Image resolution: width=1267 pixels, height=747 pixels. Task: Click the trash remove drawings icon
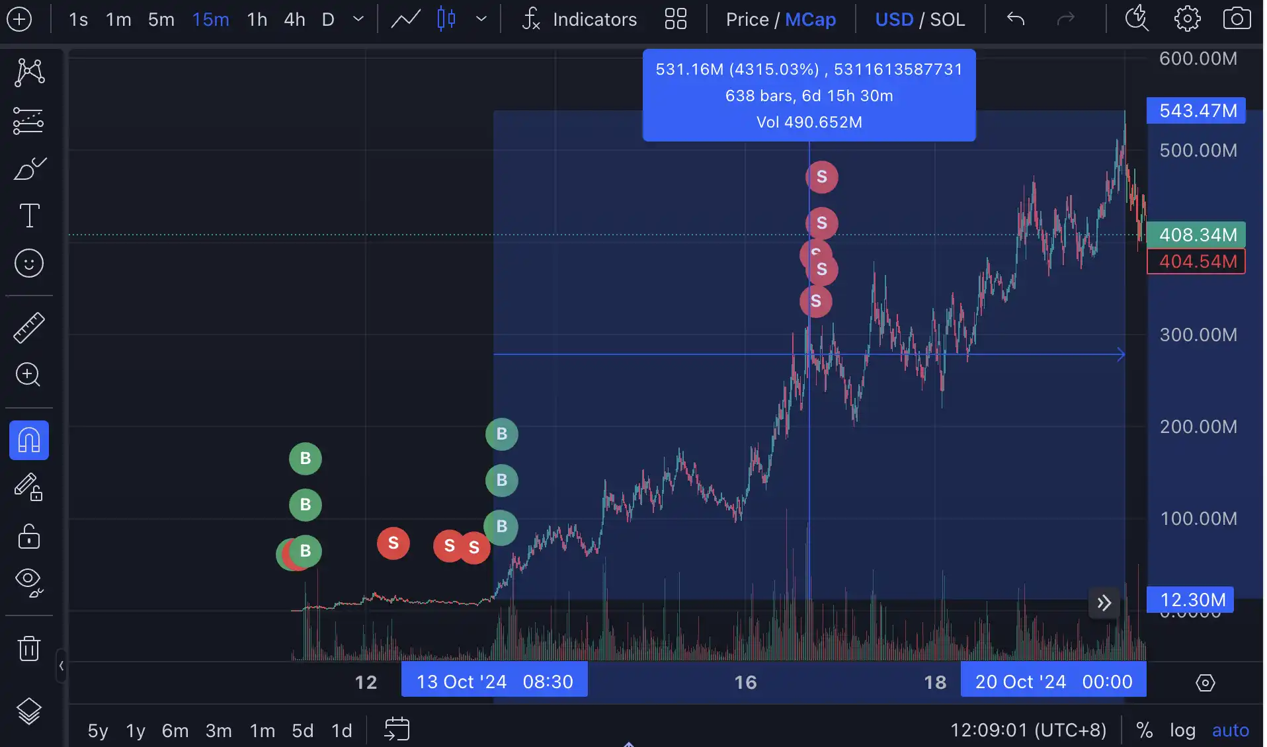[29, 648]
